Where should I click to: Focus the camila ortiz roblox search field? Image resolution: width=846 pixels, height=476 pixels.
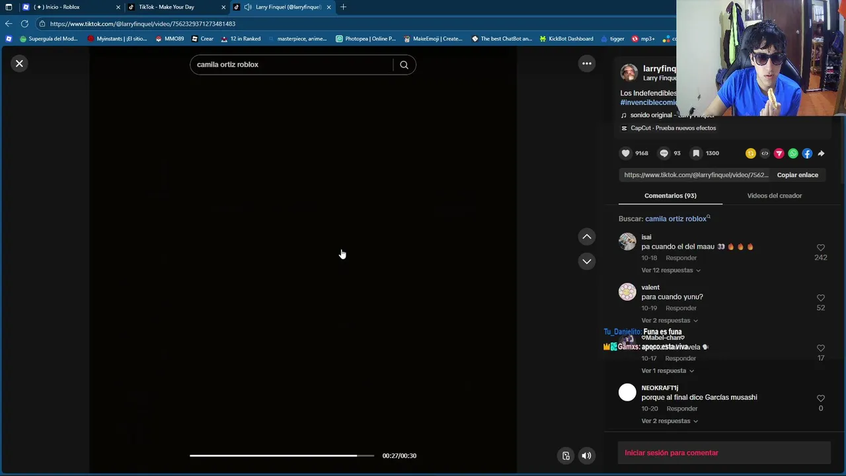pyautogui.click(x=291, y=65)
